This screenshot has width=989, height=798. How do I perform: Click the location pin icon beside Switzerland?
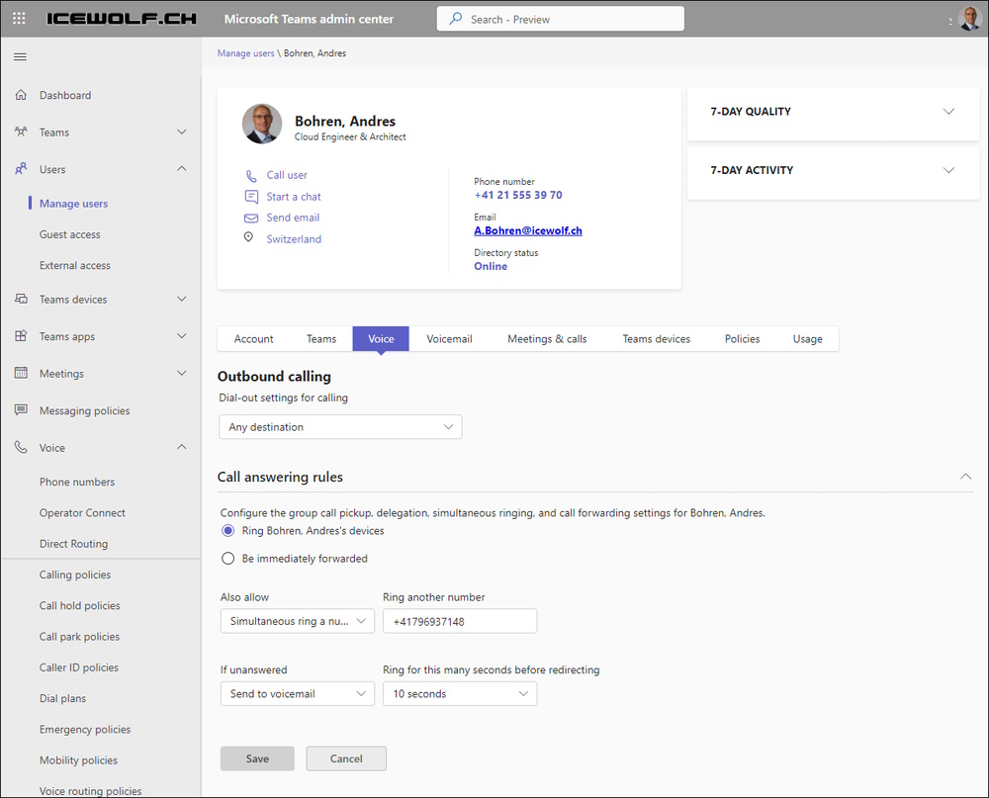coord(248,237)
